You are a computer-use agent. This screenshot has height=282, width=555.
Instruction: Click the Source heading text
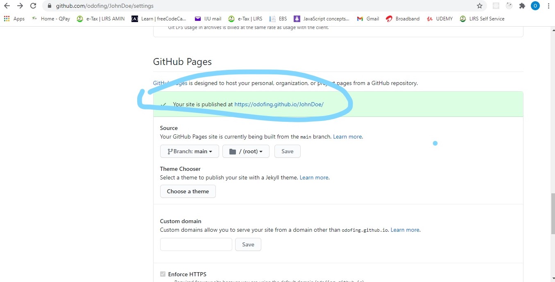pos(169,128)
